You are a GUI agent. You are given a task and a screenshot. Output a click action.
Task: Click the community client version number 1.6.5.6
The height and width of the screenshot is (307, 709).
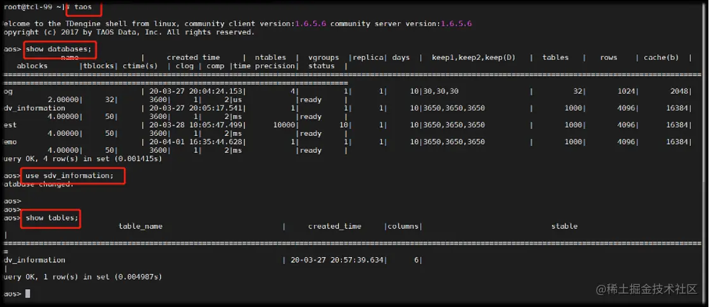pos(311,24)
